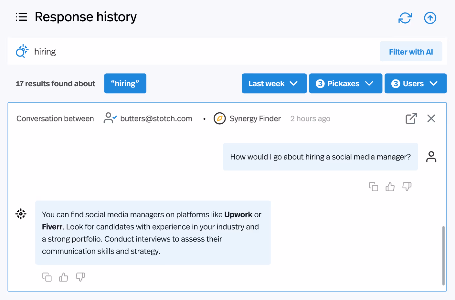This screenshot has width=455, height=300.
Task: Click the Filter with AI button
Action: [x=411, y=52]
